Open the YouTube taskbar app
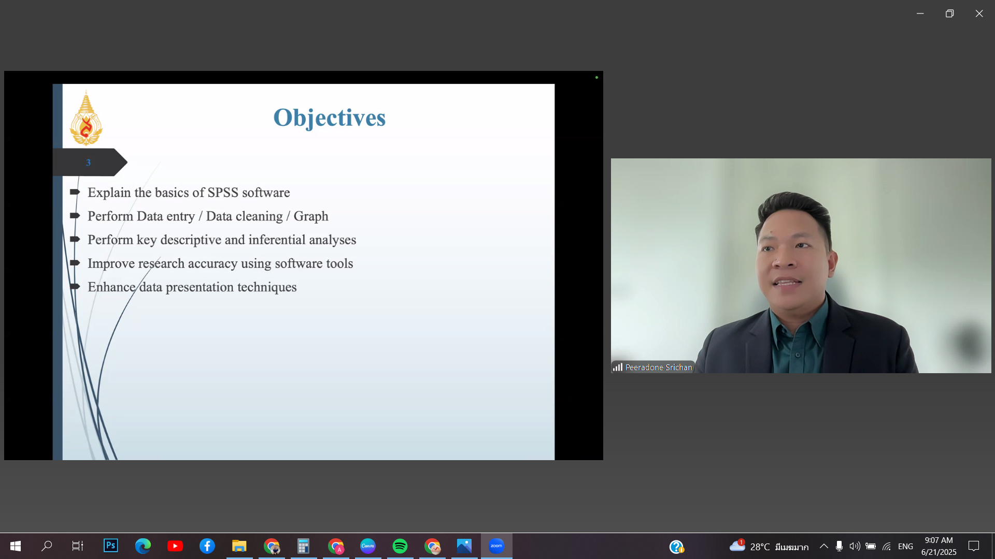The image size is (995, 559). coord(175,546)
